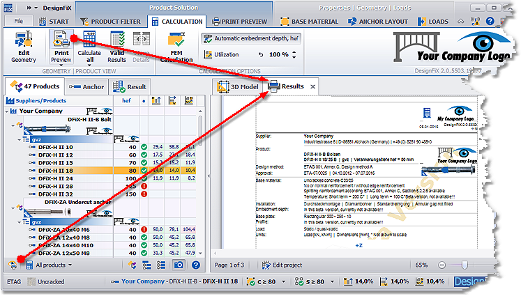
Task: Collapse the ribbon chevron
Action: (x=461, y=22)
